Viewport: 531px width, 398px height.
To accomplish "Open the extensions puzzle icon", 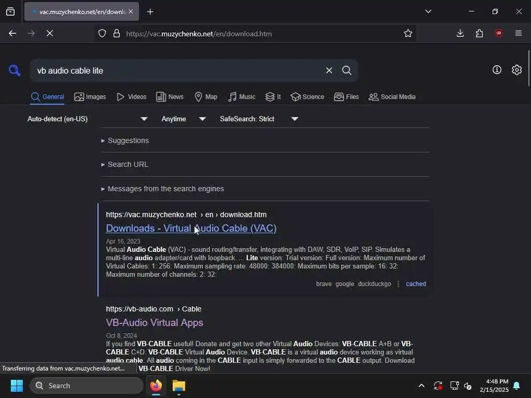I will [x=479, y=33].
